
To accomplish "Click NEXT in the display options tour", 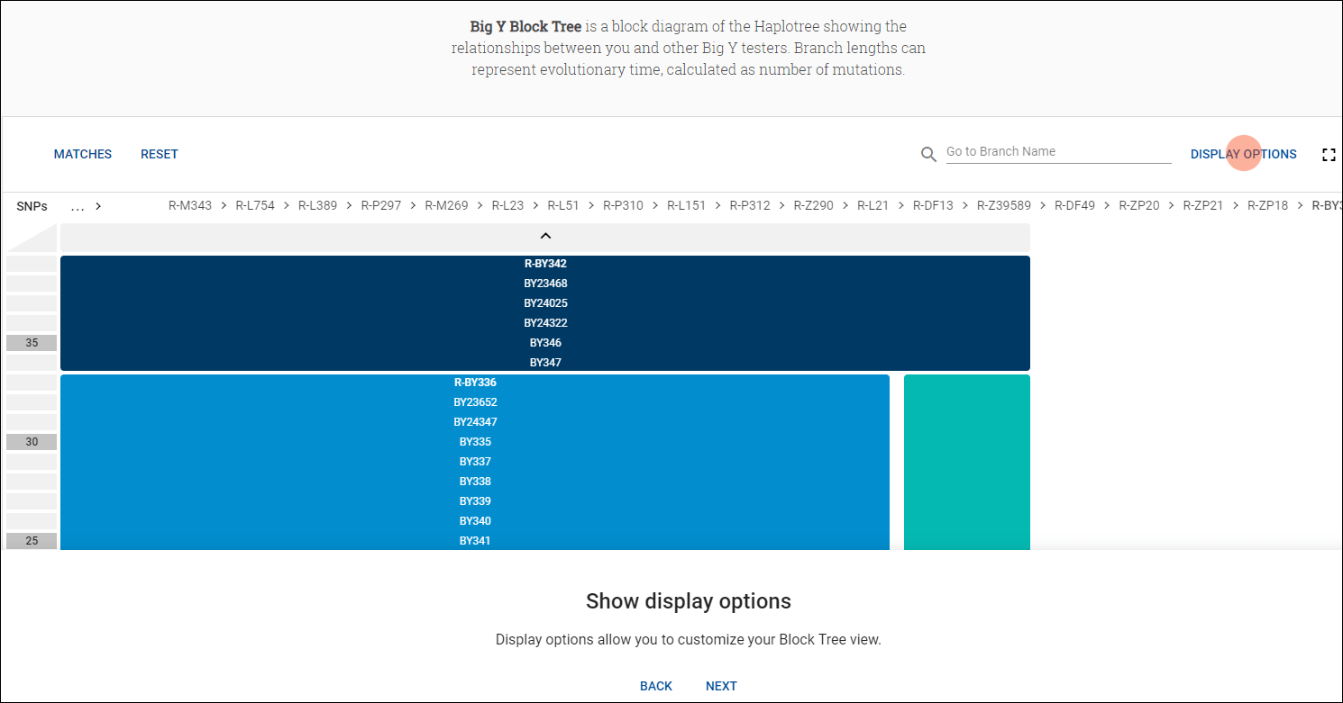I will (721, 686).
